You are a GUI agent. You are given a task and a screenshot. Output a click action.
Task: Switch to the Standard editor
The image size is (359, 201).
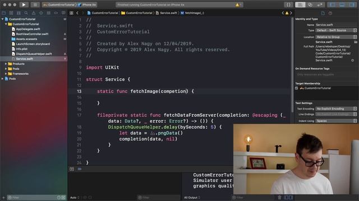click(x=300, y=4)
